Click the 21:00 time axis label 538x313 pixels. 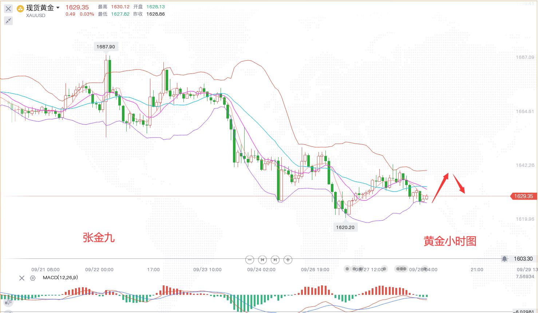point(477,269)
